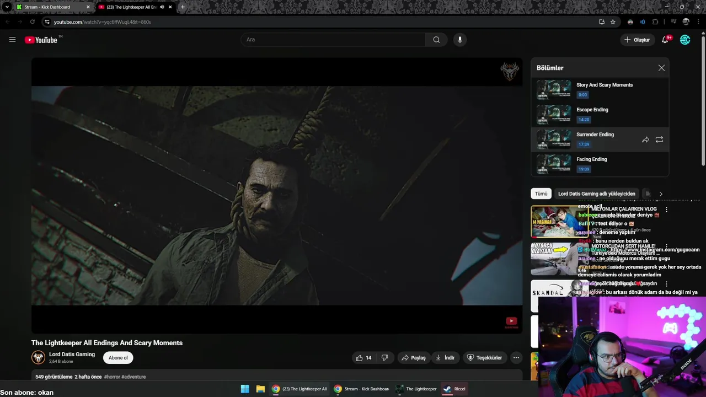Image resolution: width=706 pixels, height=397 pixels.
Task: Reload the page
Action: tap(33, 22)
